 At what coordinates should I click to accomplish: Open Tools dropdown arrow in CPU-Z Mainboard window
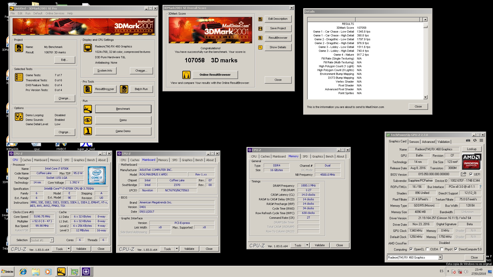(x=177, y=249)
